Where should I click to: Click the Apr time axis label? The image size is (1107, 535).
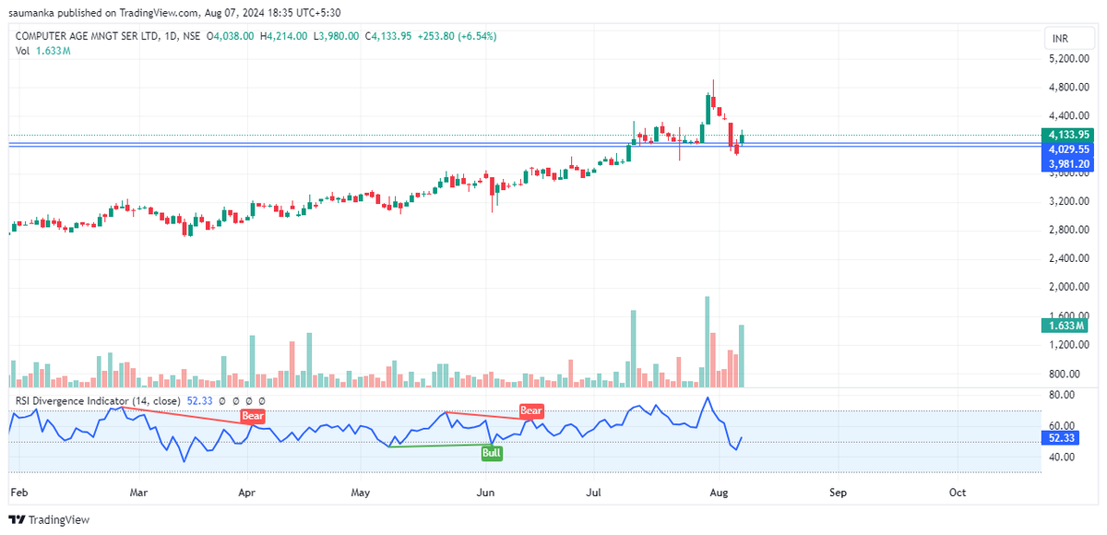246,493
